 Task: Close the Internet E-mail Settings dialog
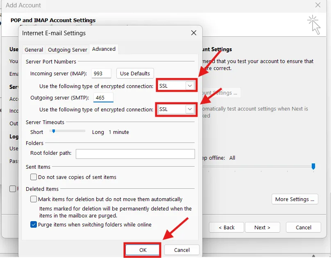193,33
